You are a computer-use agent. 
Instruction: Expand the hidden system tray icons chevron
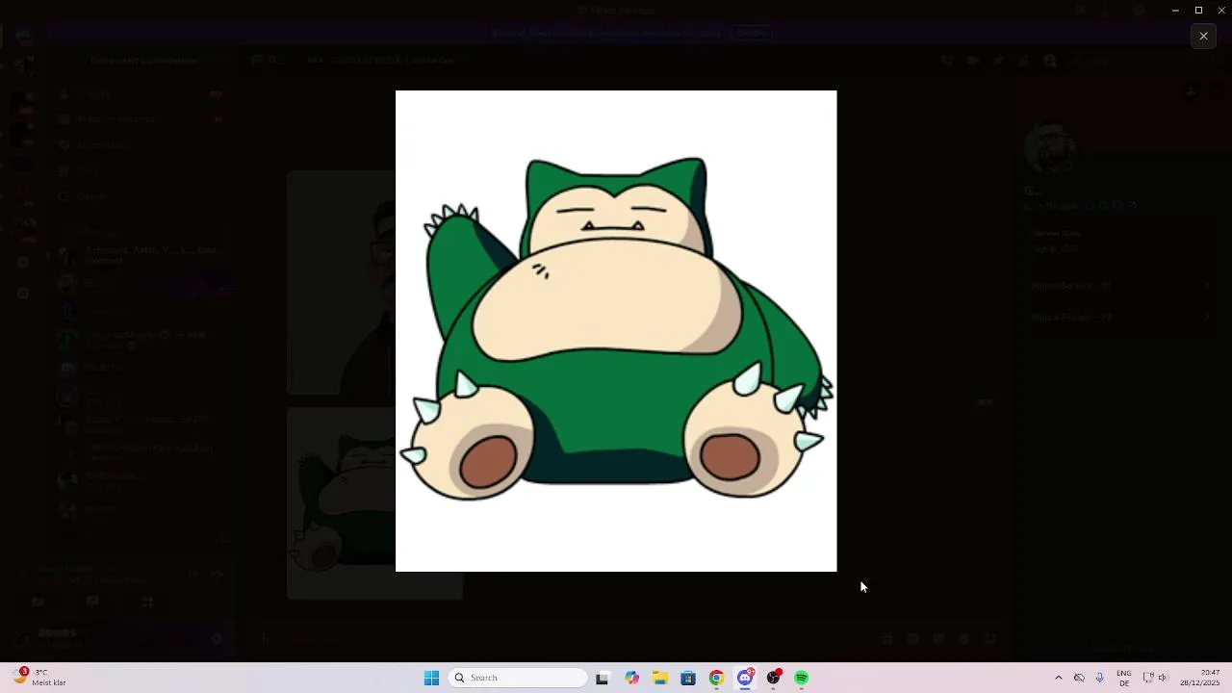[1059, 678]
